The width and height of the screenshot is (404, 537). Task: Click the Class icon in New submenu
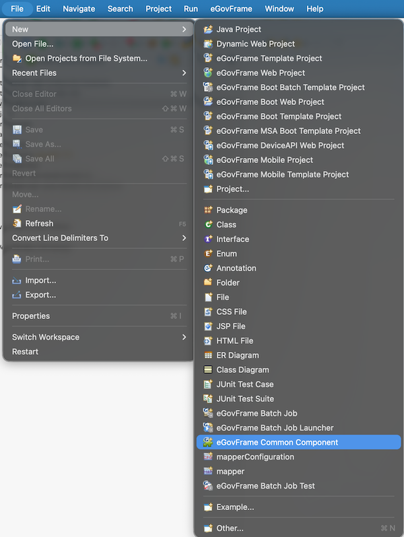pos(209,225)
